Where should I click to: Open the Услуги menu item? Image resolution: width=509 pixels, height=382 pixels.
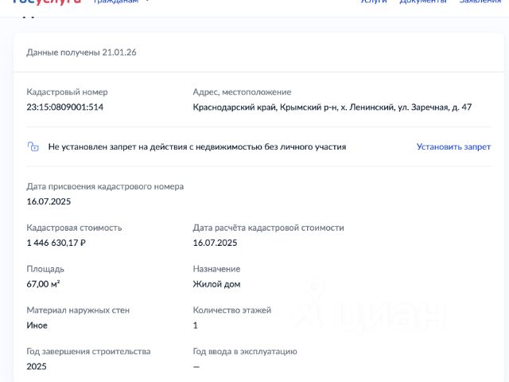374,2
